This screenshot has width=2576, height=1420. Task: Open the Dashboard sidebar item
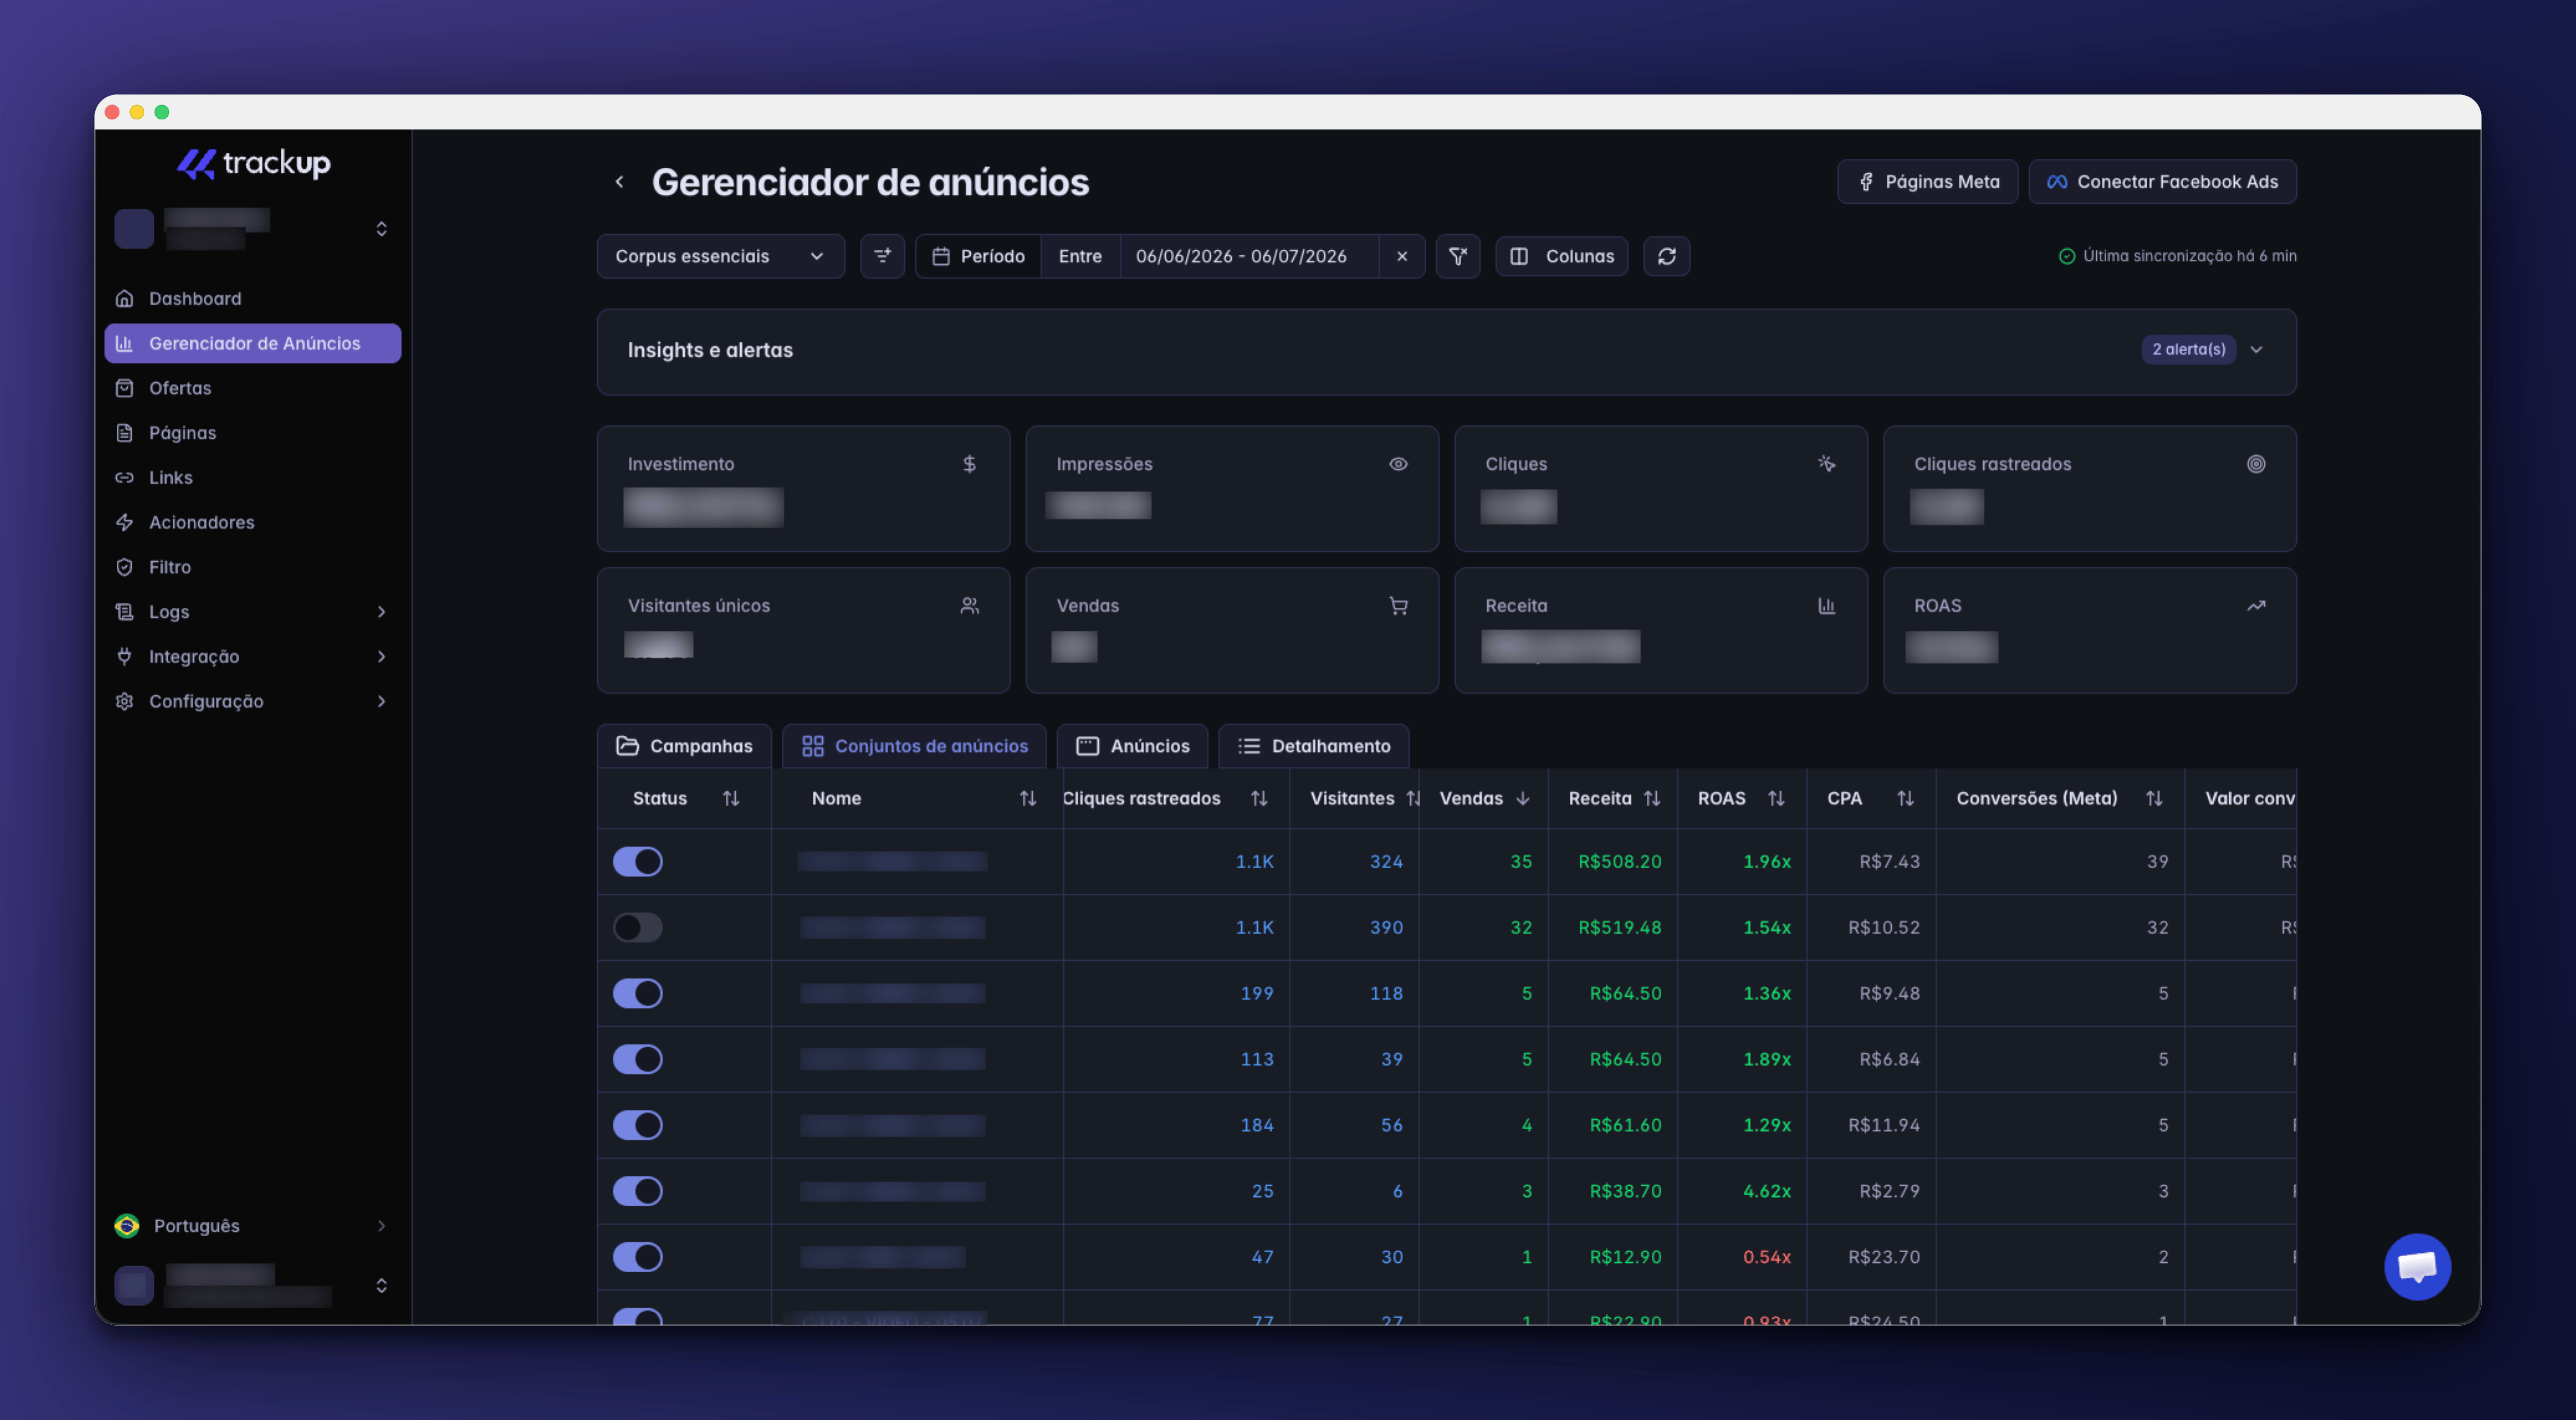click(252, 298)
